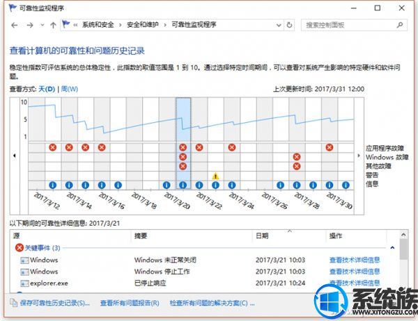The width and height of the screenshot is (418, 321).
Task: Click application failure icon for 2017/3/24
Action: coord(232,147)
